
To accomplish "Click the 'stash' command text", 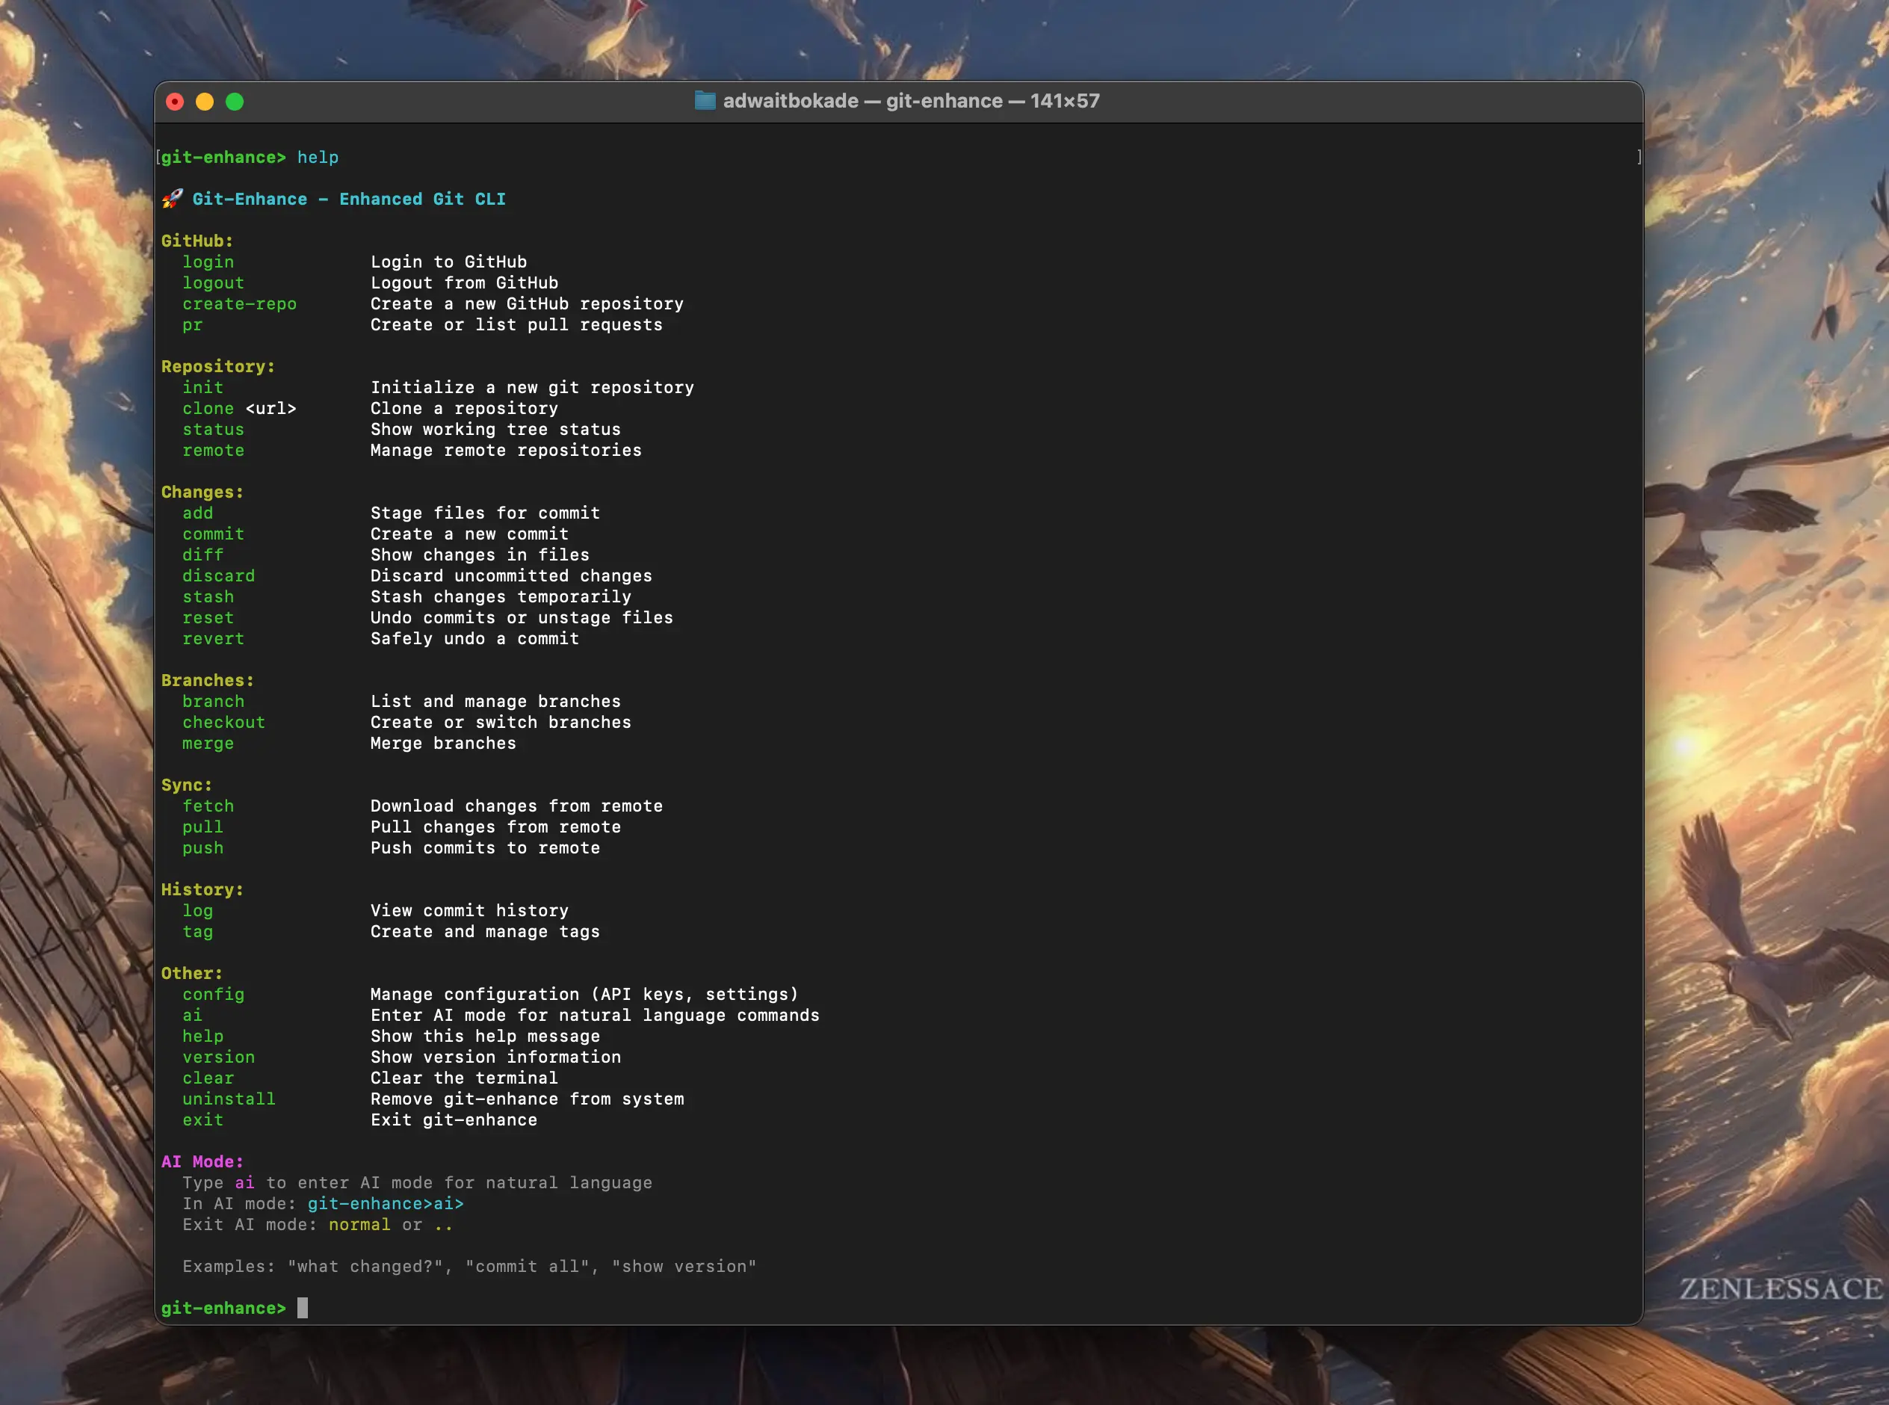I will click(x=208, y=597).
